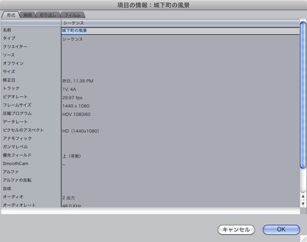
Task: Click the クリエイター row label
Action: coord(15,47)
